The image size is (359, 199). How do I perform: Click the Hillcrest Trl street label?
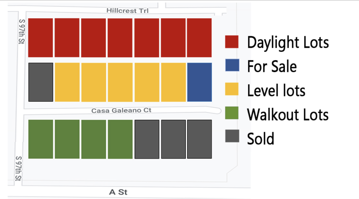(127, 11)
